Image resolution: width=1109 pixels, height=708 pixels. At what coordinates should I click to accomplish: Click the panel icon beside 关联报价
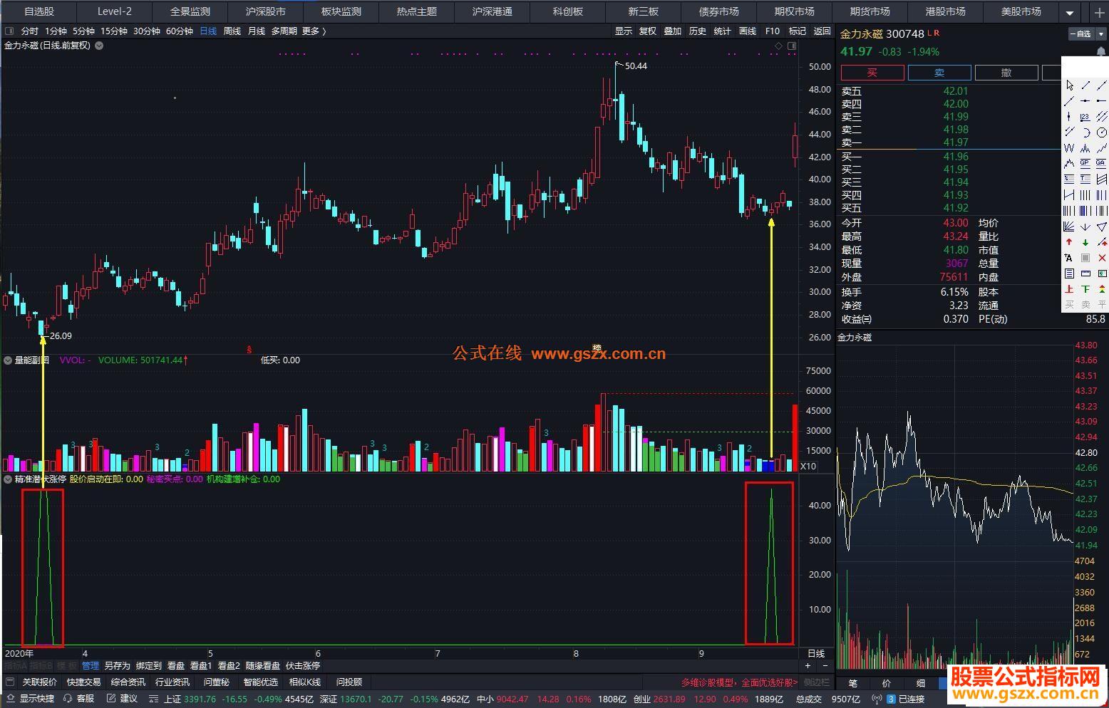[10, 682]
